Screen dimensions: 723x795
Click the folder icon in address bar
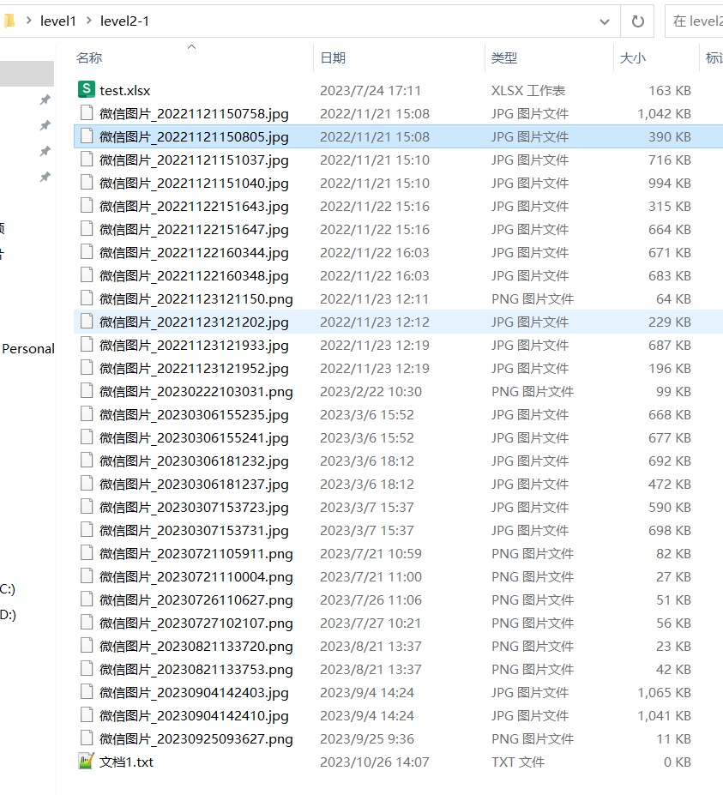(9, 21)
